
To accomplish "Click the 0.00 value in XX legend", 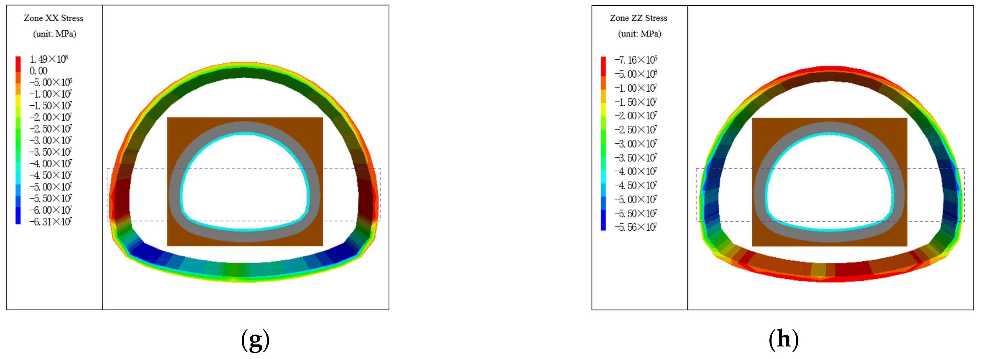I will click(x=39, y=71).
